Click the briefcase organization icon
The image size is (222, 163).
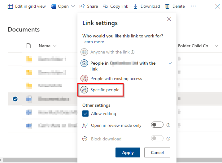[x=84, y=63]
